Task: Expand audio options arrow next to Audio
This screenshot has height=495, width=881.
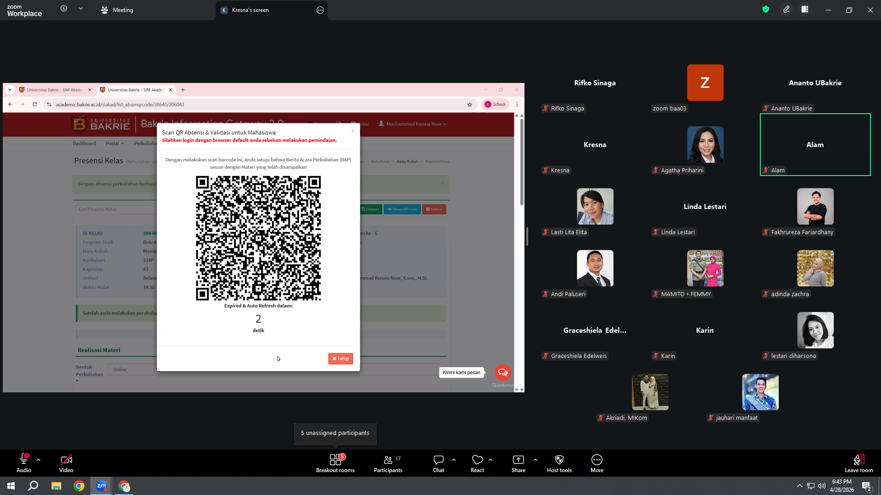Action: pos(39,459)
